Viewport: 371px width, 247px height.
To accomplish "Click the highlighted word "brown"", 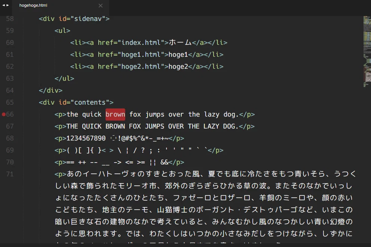I will click(x=115, y=114).
